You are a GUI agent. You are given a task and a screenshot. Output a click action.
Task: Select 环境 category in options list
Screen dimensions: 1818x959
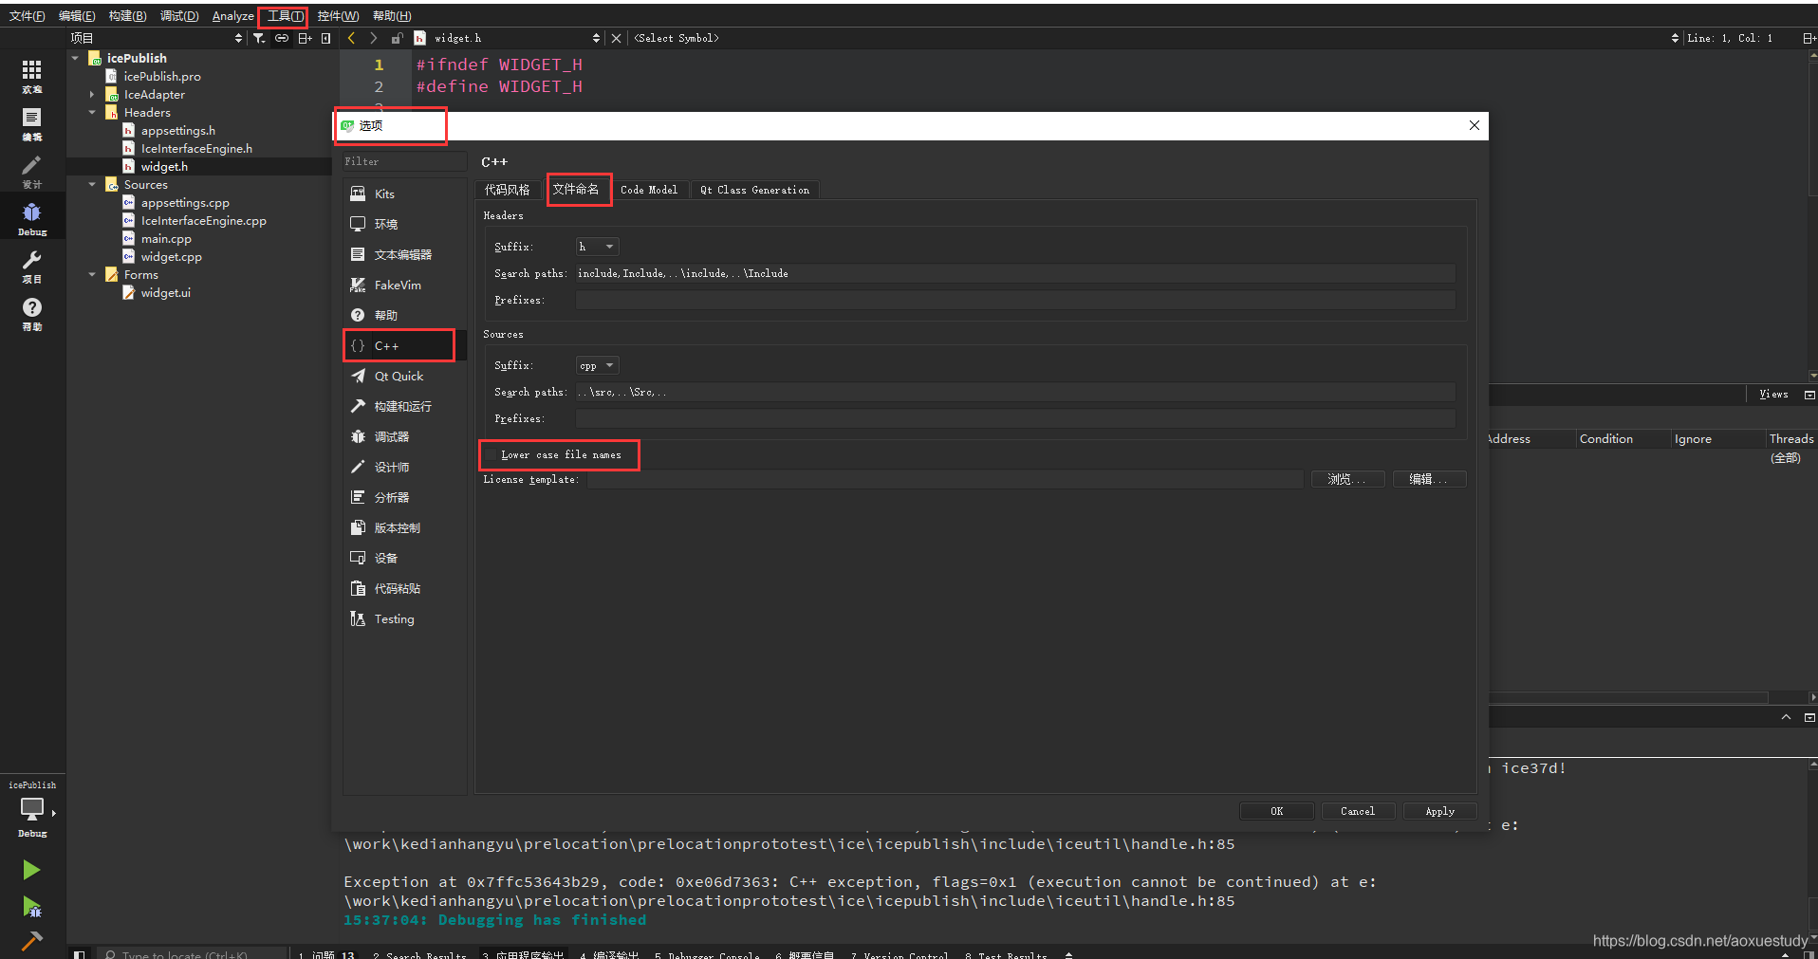pos(404,224)
